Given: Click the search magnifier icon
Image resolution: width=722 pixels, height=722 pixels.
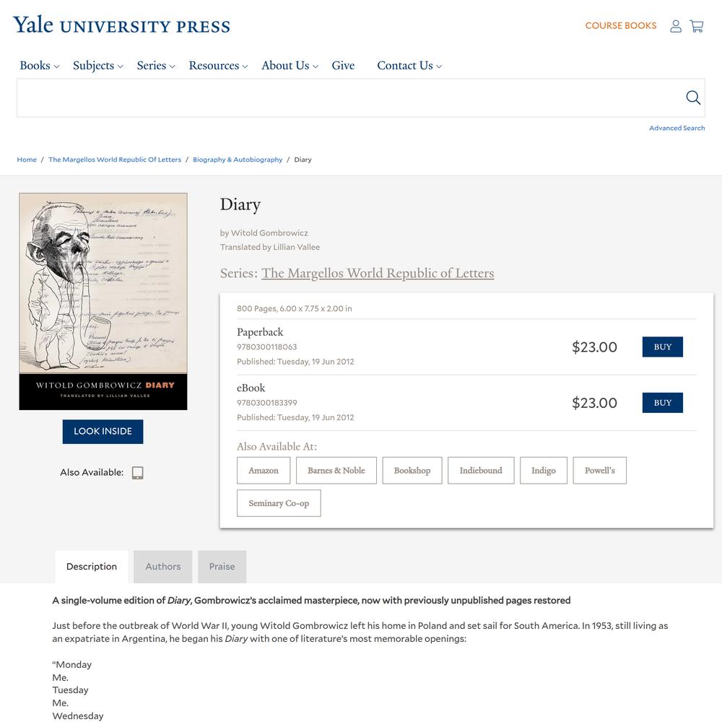Looking at the screenshot, I should tap(693, 97).
